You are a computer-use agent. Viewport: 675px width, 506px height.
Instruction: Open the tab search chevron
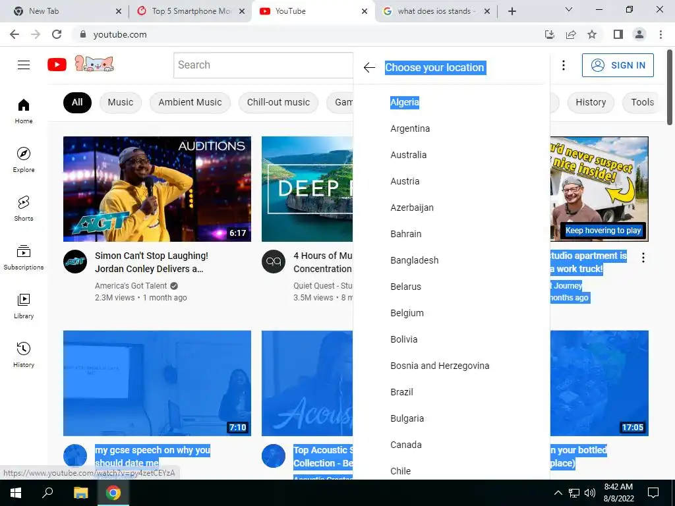click(569, 9)
